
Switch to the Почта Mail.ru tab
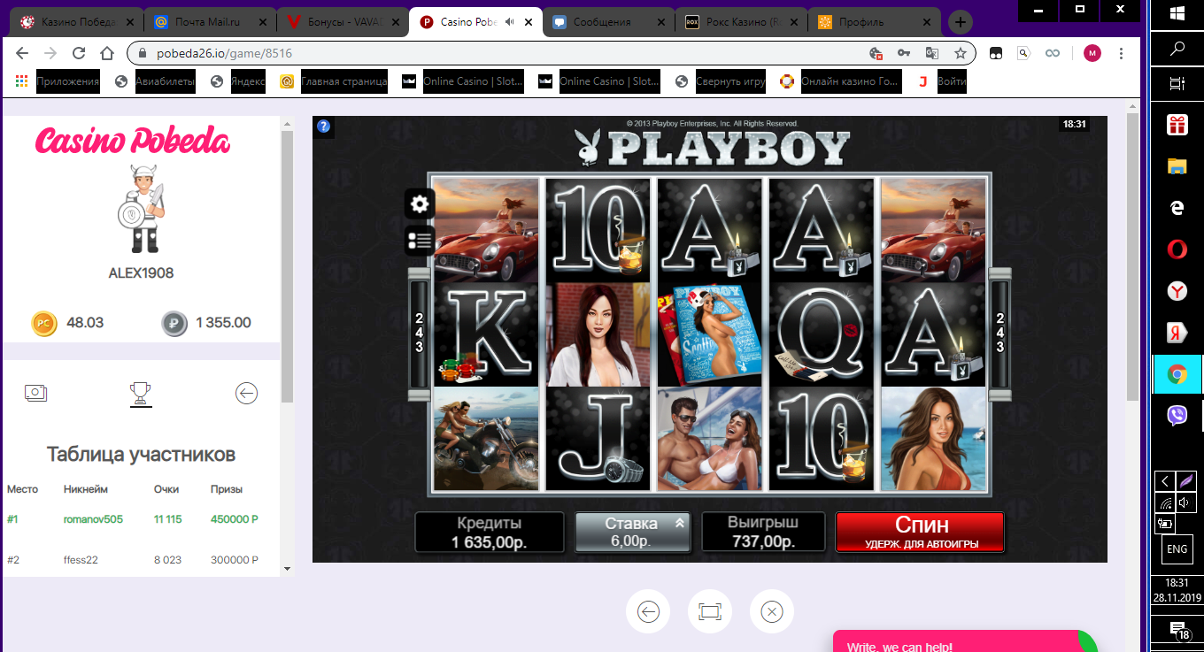click(x=210, y=22)
